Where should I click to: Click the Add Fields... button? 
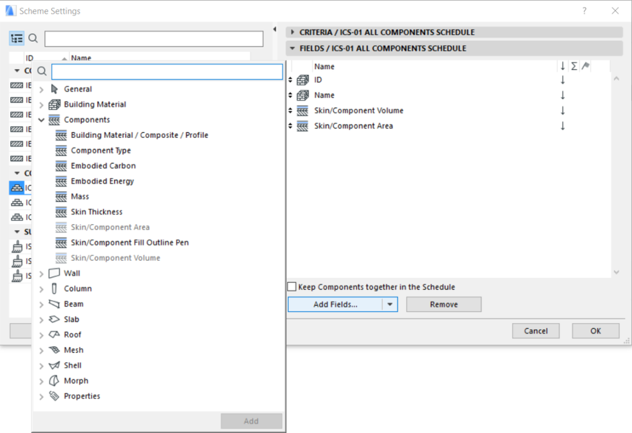pyautogui.click(x=335, y=304)
